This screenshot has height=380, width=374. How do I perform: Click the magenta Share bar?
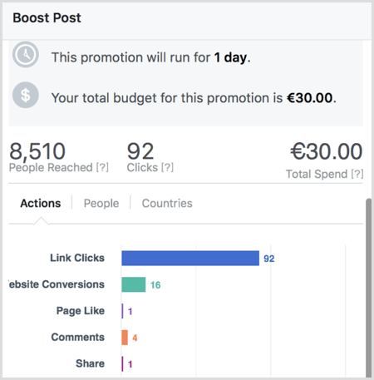pyautogui.click(x=122, y=363)
